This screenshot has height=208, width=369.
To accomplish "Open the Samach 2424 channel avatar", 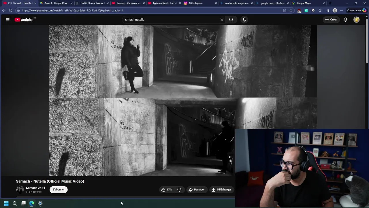I will point(20,190).
